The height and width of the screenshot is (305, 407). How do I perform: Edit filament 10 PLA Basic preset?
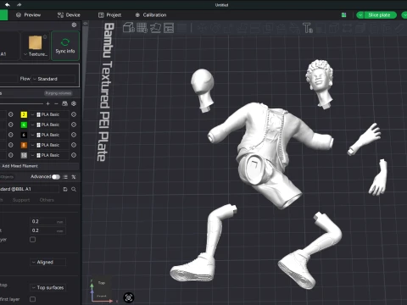coord(74,155)
